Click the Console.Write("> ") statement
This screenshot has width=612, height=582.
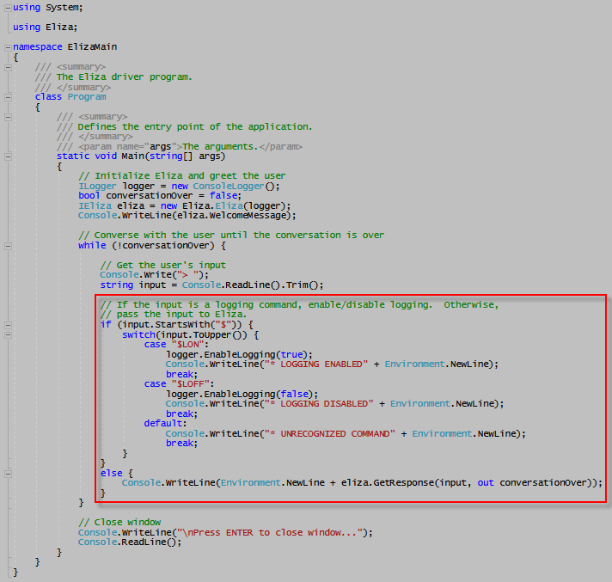point(154,275)
